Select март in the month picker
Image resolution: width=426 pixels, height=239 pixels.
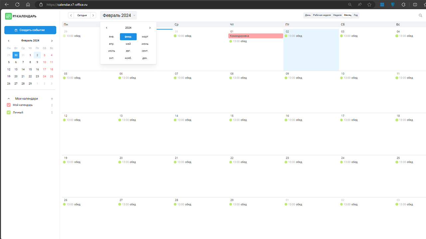[x=145, y=37]
